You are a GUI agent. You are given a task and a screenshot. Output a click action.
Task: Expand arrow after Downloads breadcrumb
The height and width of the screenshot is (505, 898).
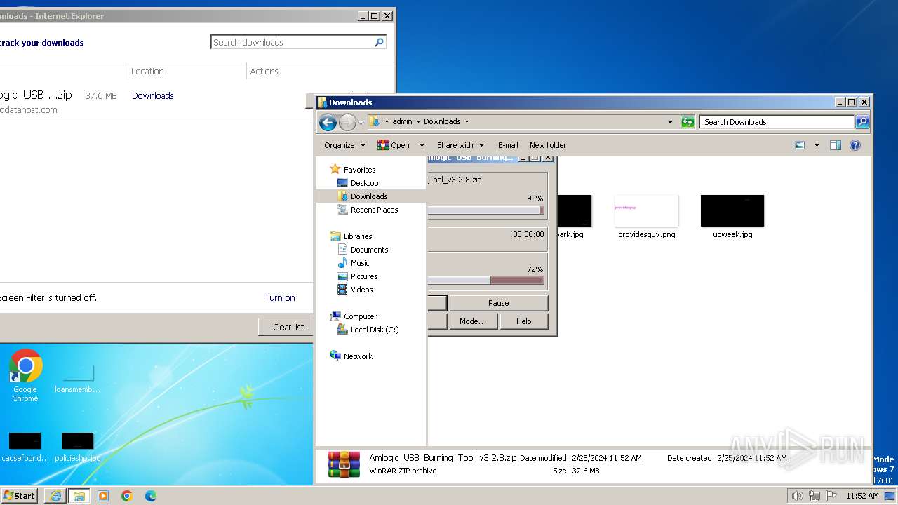pos(467,122)
